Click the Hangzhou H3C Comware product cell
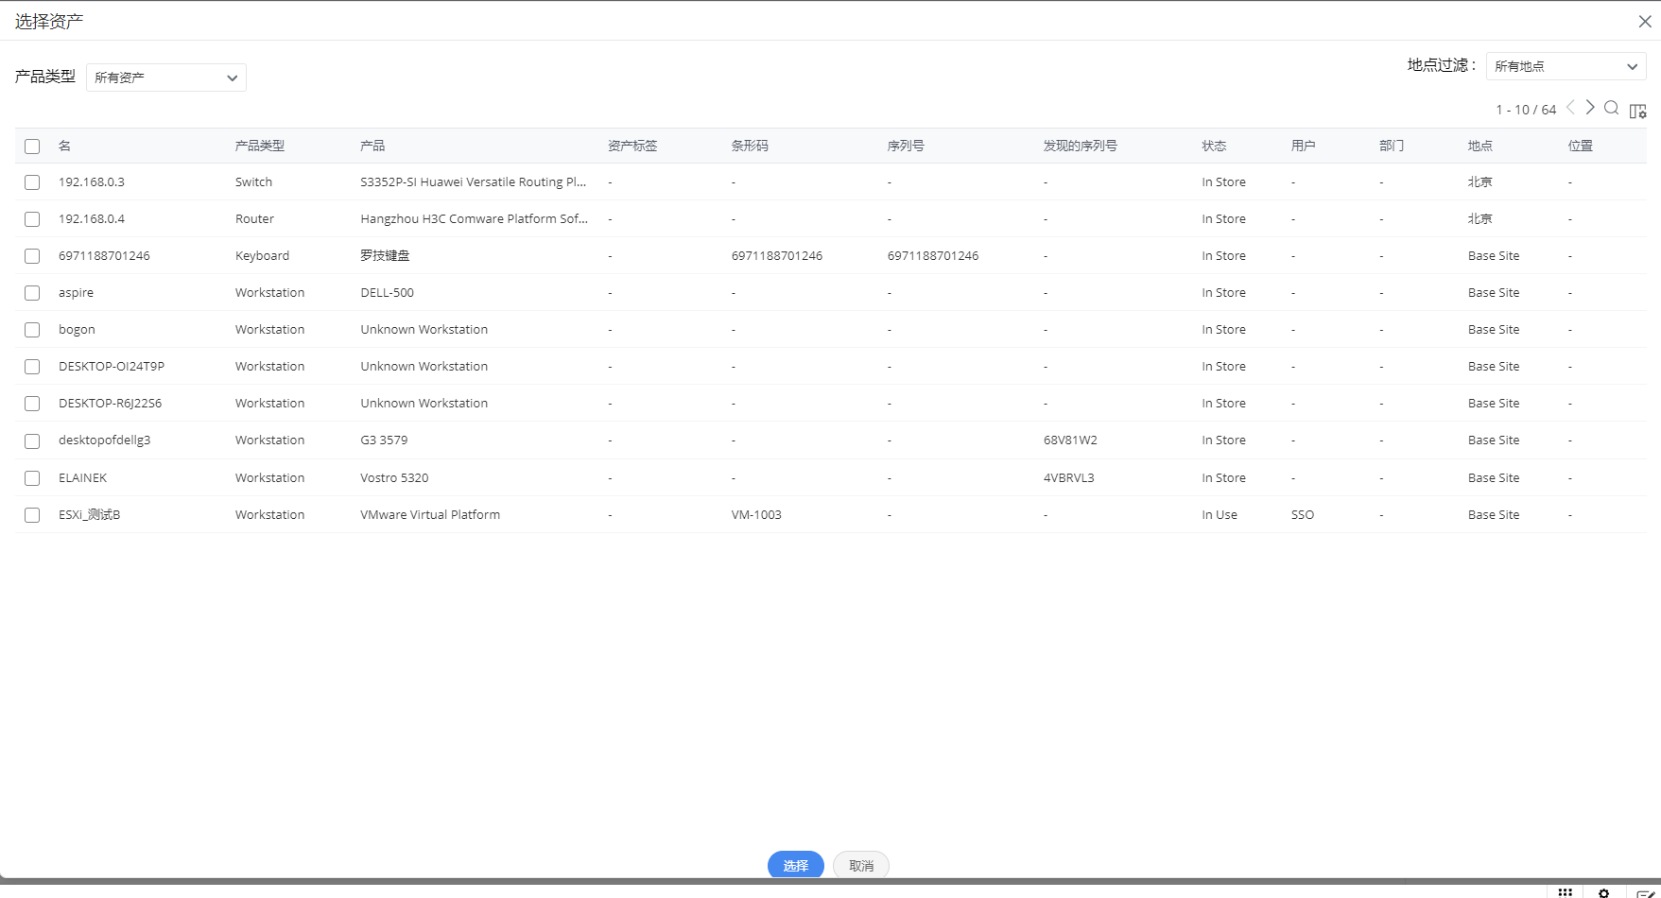Image resolution: width=1661 pixels, height=898 pixels. [x=474, y=218]
